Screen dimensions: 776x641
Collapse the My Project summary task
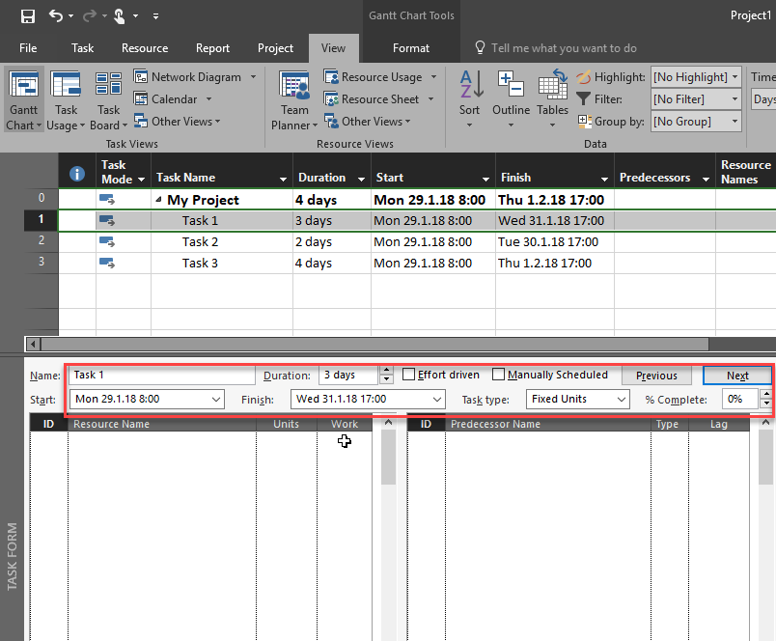[x=159, y=200]
